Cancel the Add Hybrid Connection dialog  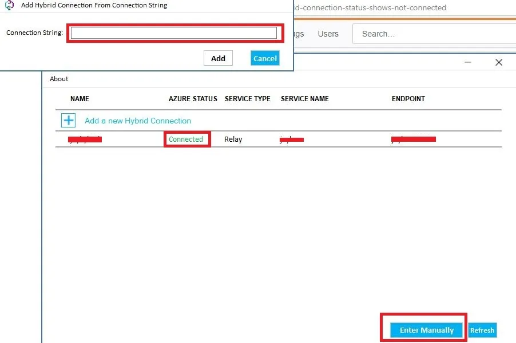265,58
